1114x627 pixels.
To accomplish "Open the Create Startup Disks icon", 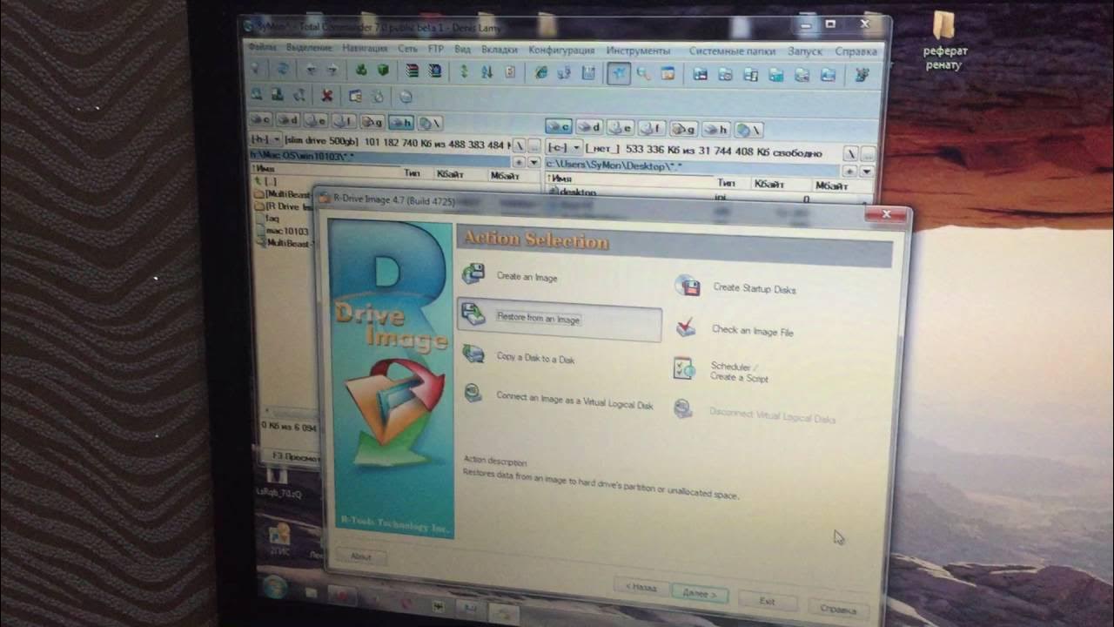I will pos(687,286).
